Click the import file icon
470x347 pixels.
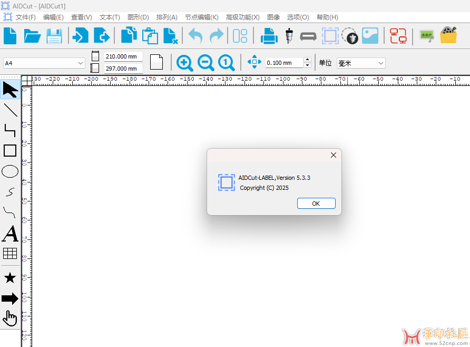[x=80, y=36]
